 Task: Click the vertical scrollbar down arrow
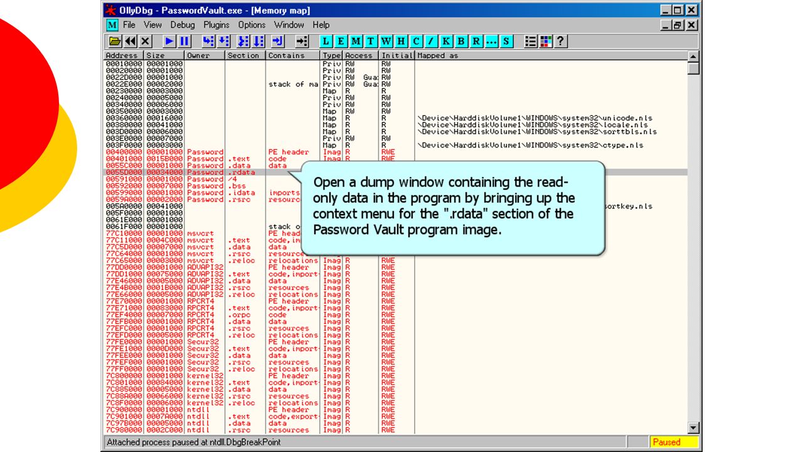click(x=693, y=428)
